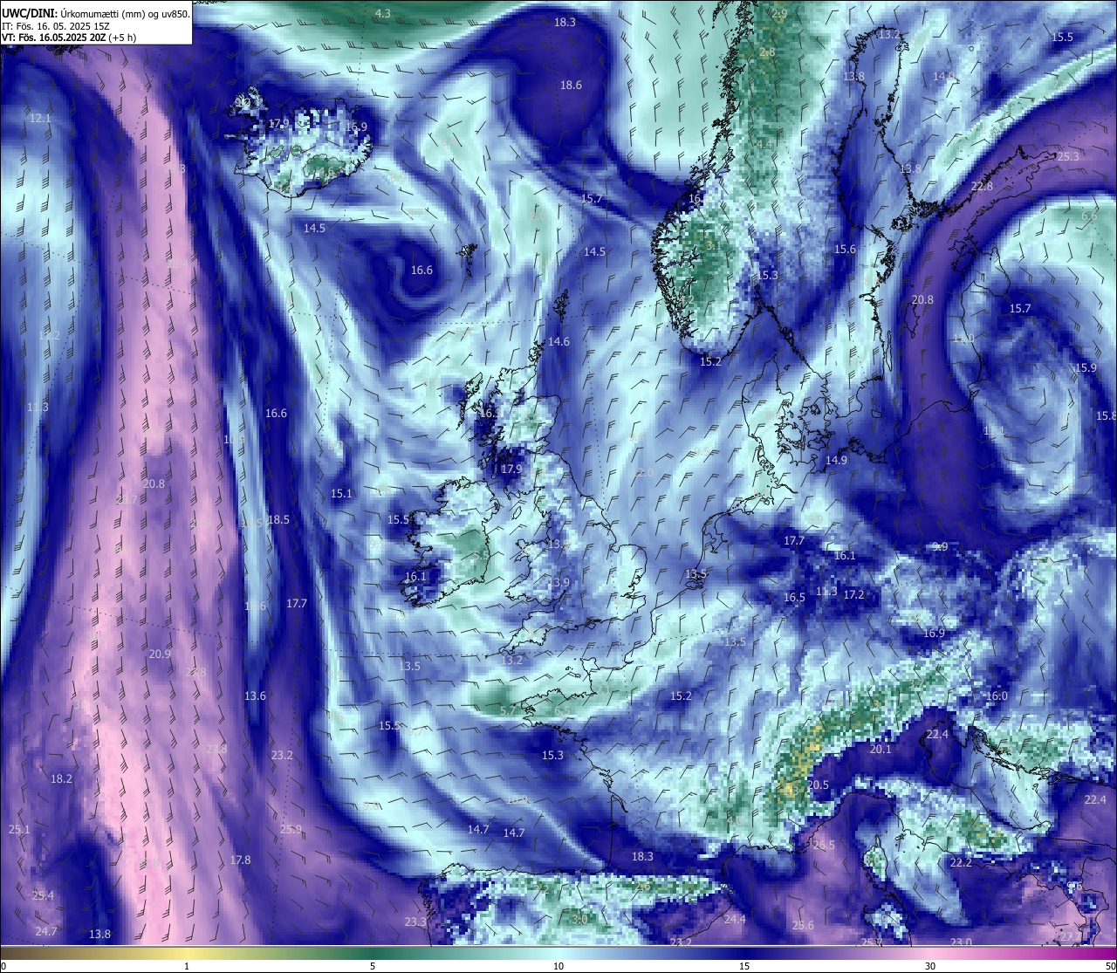Click the 15.8 value at the right edge
The width and height of the screenshot is (1117, 973).
tap(1106, 415)
